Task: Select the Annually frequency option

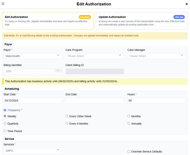Action: pos(129,123)
